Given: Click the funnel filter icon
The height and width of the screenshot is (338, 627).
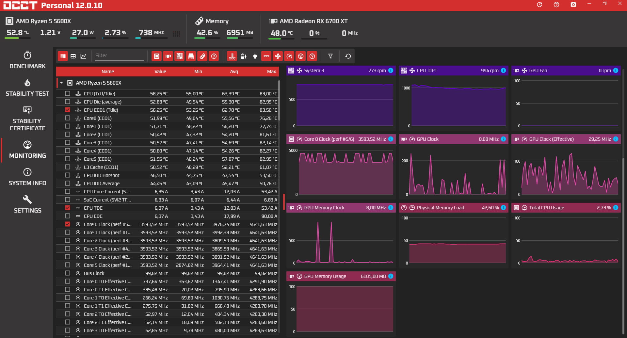Looking at the screenshot, I should point(330,56).
